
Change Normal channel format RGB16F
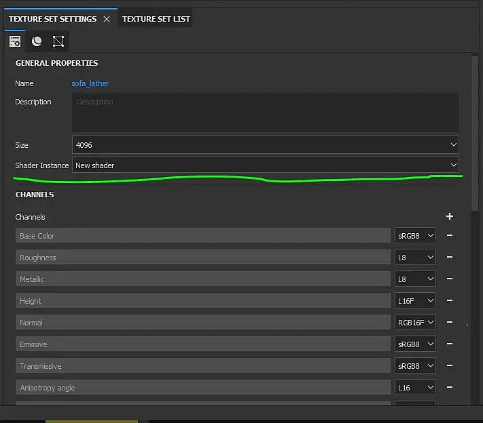(415, 323)
